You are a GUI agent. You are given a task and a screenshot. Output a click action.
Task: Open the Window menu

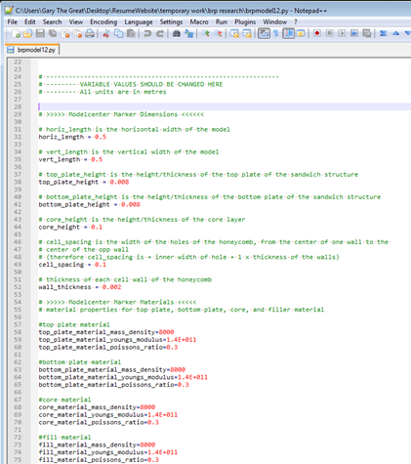tap(275, 21)
